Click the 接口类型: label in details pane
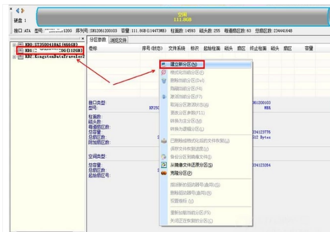 97,103
